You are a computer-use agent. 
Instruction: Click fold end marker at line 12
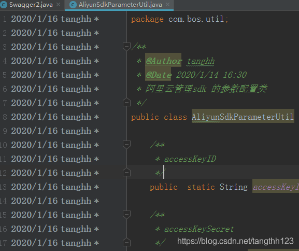126,172
